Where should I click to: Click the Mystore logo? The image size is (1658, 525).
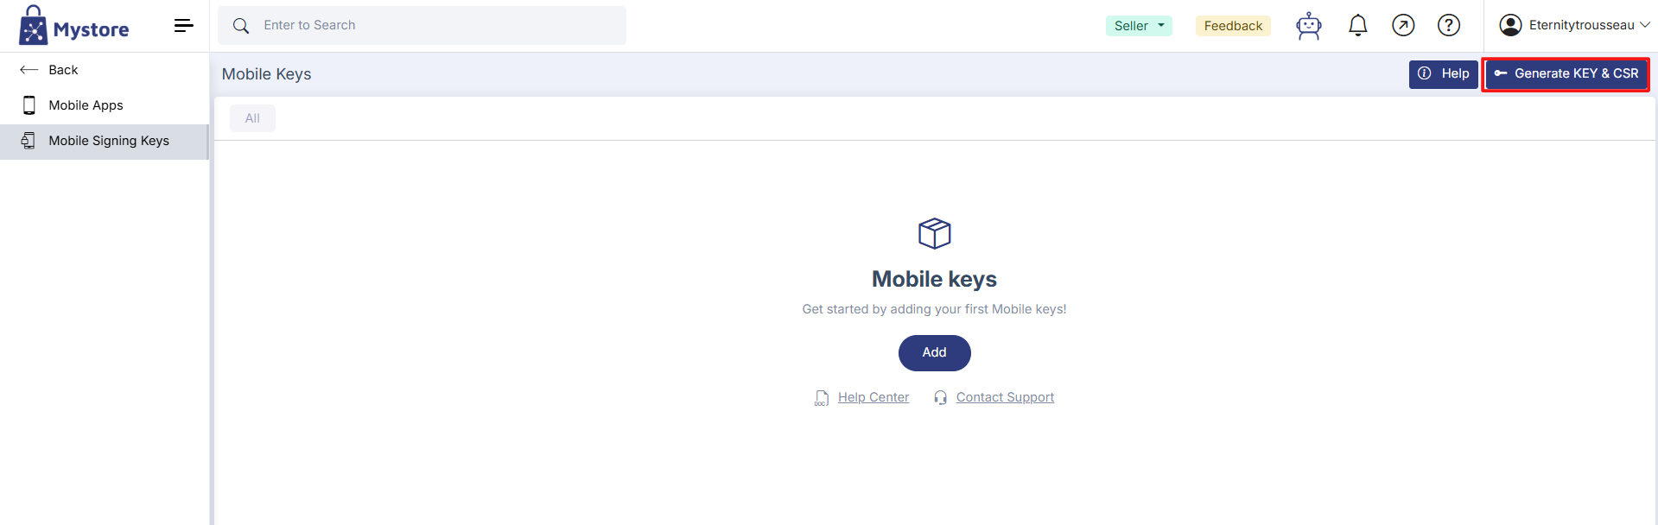tap(74, 26)
